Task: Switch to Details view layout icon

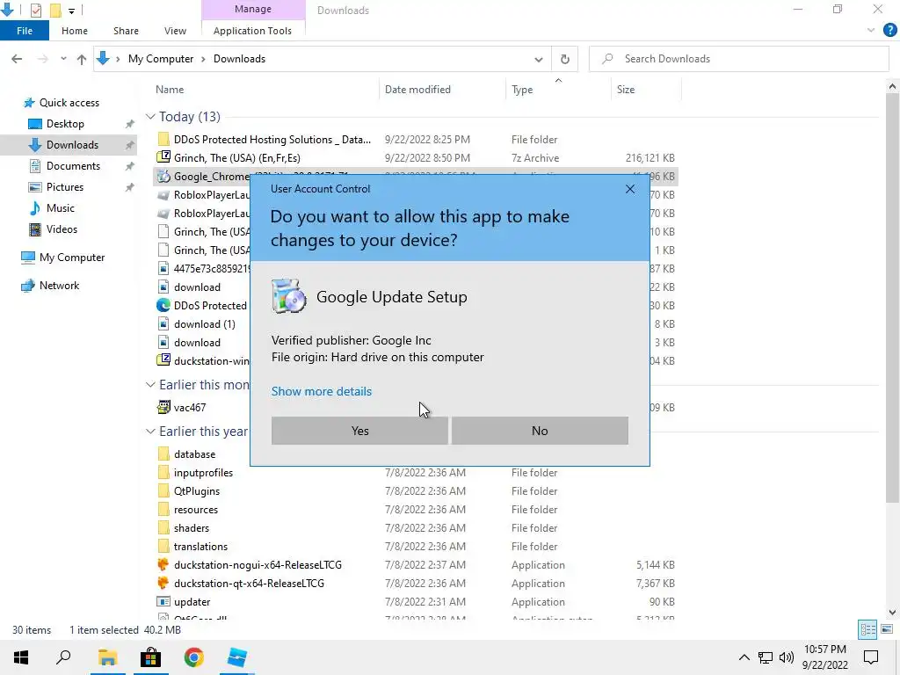Action: [x=867, y=629]
